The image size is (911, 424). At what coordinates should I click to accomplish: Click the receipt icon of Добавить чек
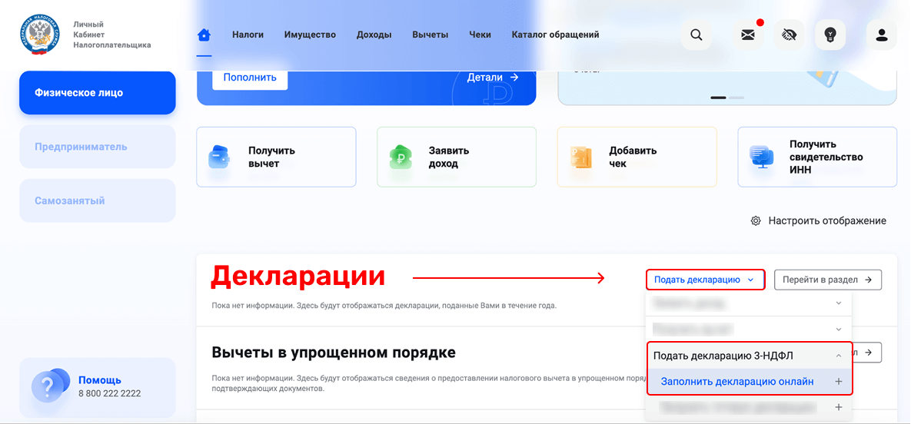coord(581,157)
